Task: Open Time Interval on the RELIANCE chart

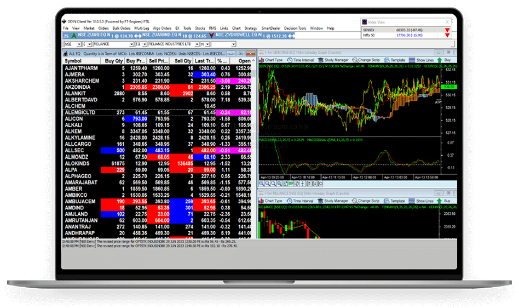Action: tap(300, 201)
